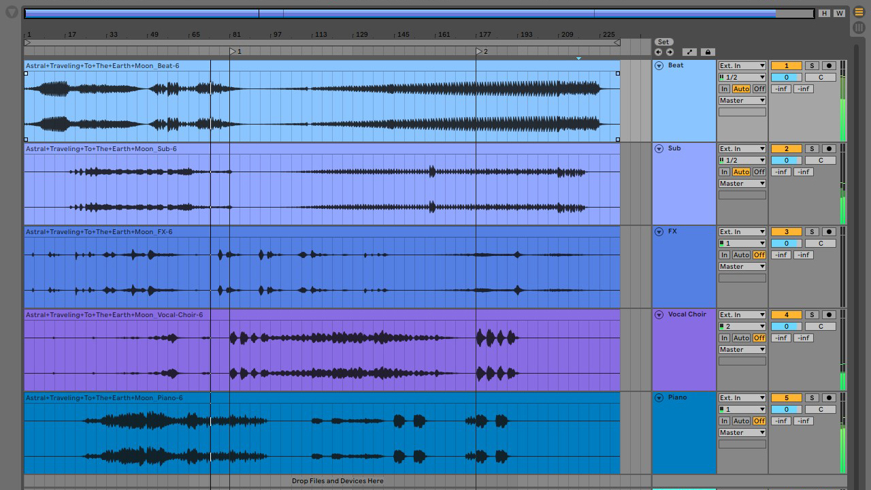Screen dimensions: 871x490
Task: Click Piano track pan control C
Action: click(821, 410)
